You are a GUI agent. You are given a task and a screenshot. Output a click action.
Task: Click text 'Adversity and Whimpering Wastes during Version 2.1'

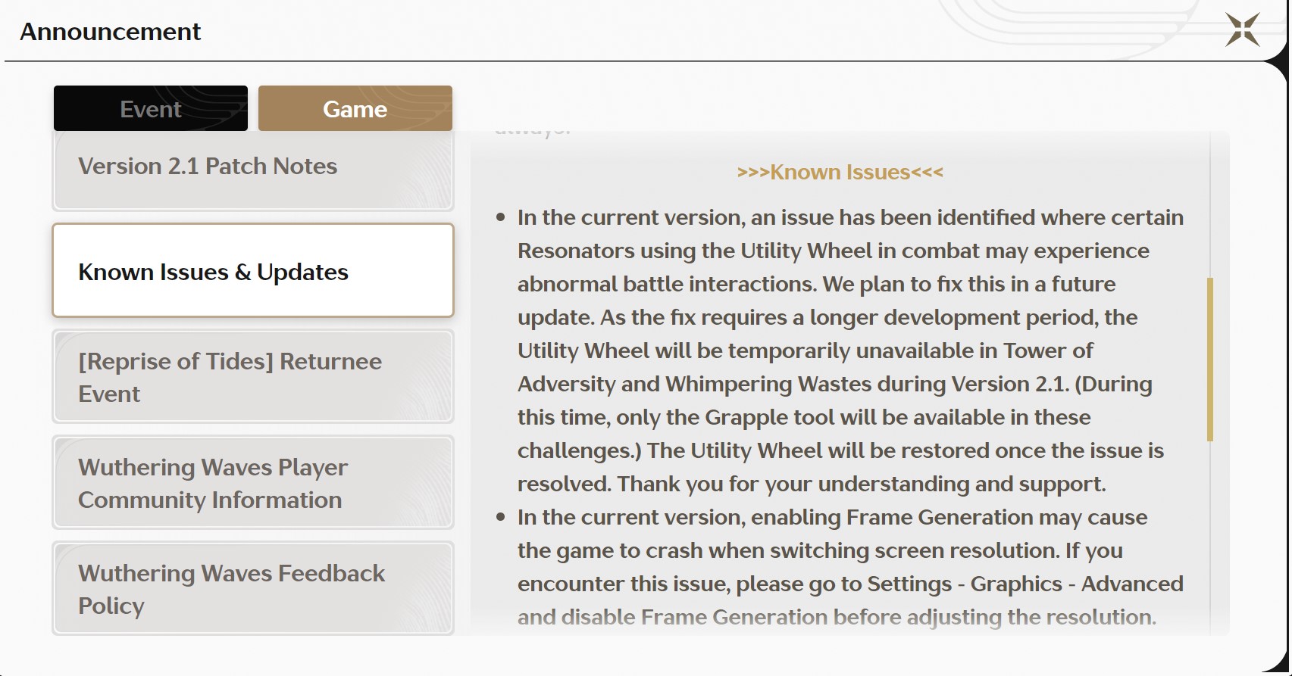click(793, 384)
